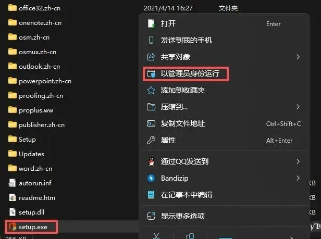Click the shield icon for 以管理员身份运行

coord(151,73)
